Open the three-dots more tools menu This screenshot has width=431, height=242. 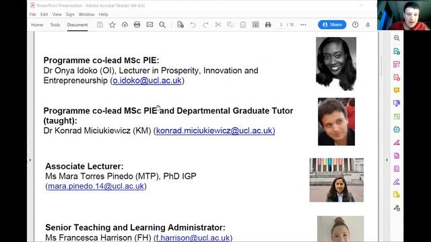(x=303, y=25)
